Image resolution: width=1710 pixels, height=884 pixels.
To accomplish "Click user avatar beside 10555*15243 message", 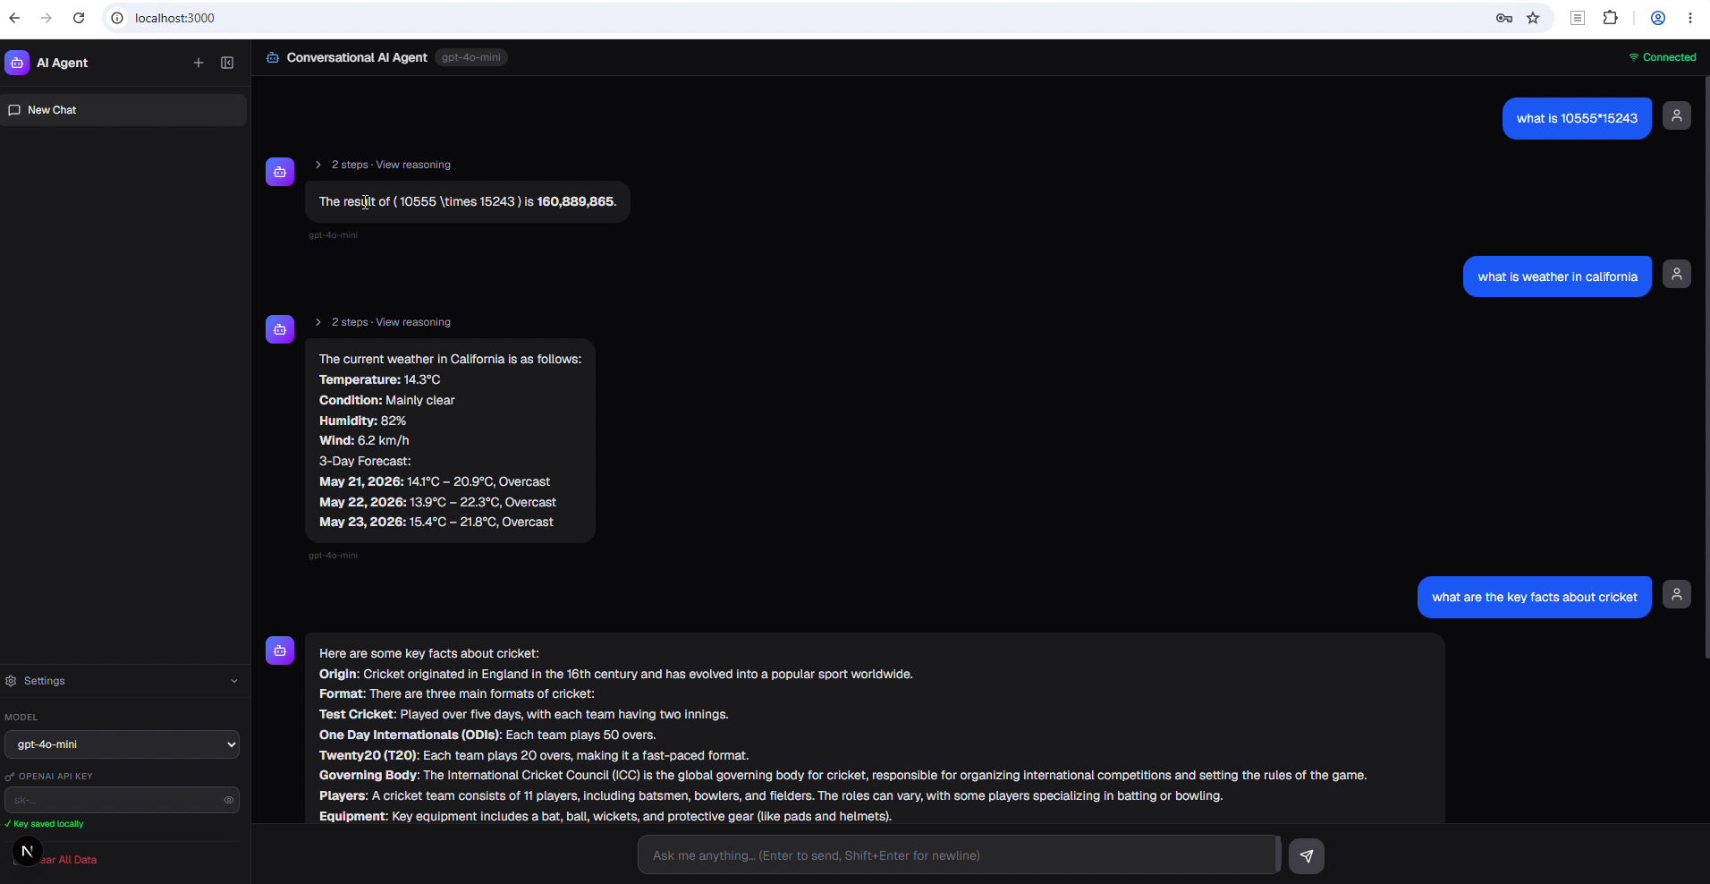I will tap(1677, 115).
